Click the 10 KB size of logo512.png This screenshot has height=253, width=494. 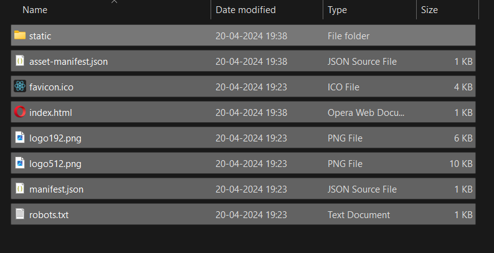(x=461, y=163)
